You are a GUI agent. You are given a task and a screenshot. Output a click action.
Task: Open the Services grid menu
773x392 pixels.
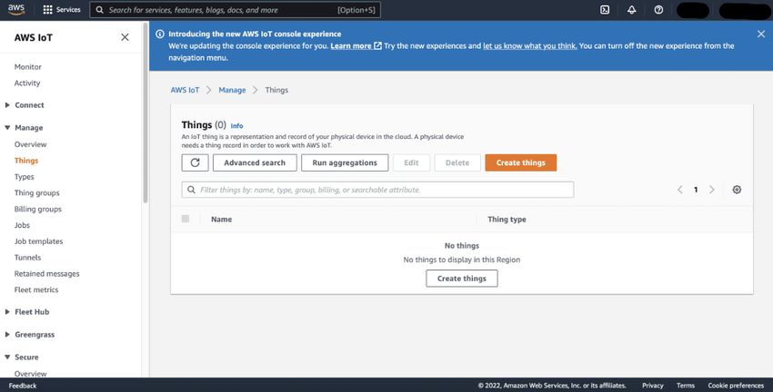(x=62, y=10)
